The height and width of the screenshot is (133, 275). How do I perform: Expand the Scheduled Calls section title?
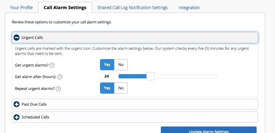point(35,117)
